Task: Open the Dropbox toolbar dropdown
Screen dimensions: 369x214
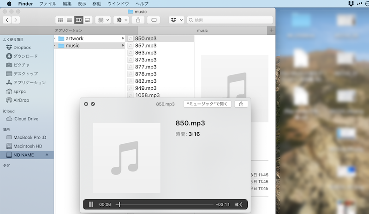Action: [x=176, y=20]
